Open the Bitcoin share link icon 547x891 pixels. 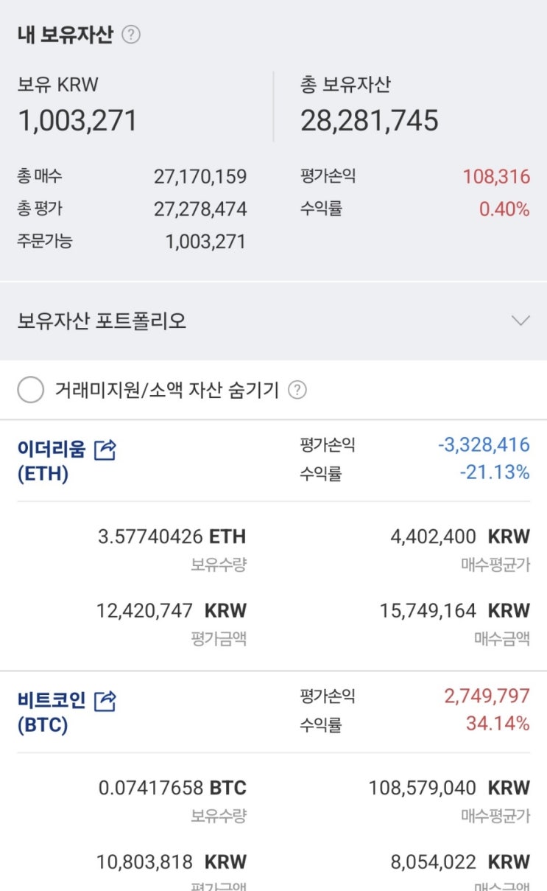[x=105, y=700]
